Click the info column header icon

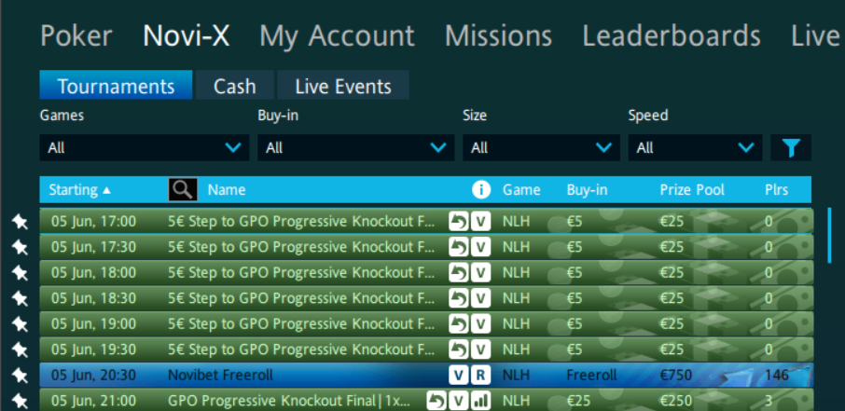click(x=481, y=189)
